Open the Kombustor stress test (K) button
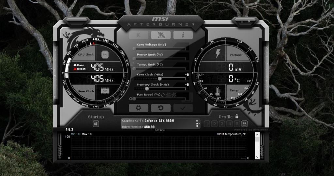Screen dimensions: 334x176 click(138, 35)
